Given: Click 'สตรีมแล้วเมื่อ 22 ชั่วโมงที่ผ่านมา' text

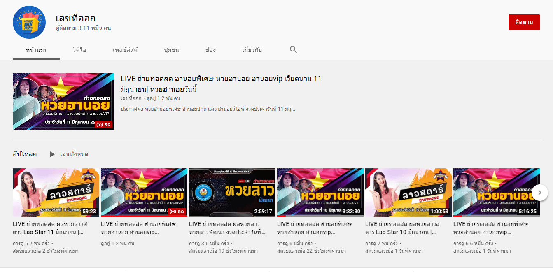Looking at the screenshot, I should [311, 251].
